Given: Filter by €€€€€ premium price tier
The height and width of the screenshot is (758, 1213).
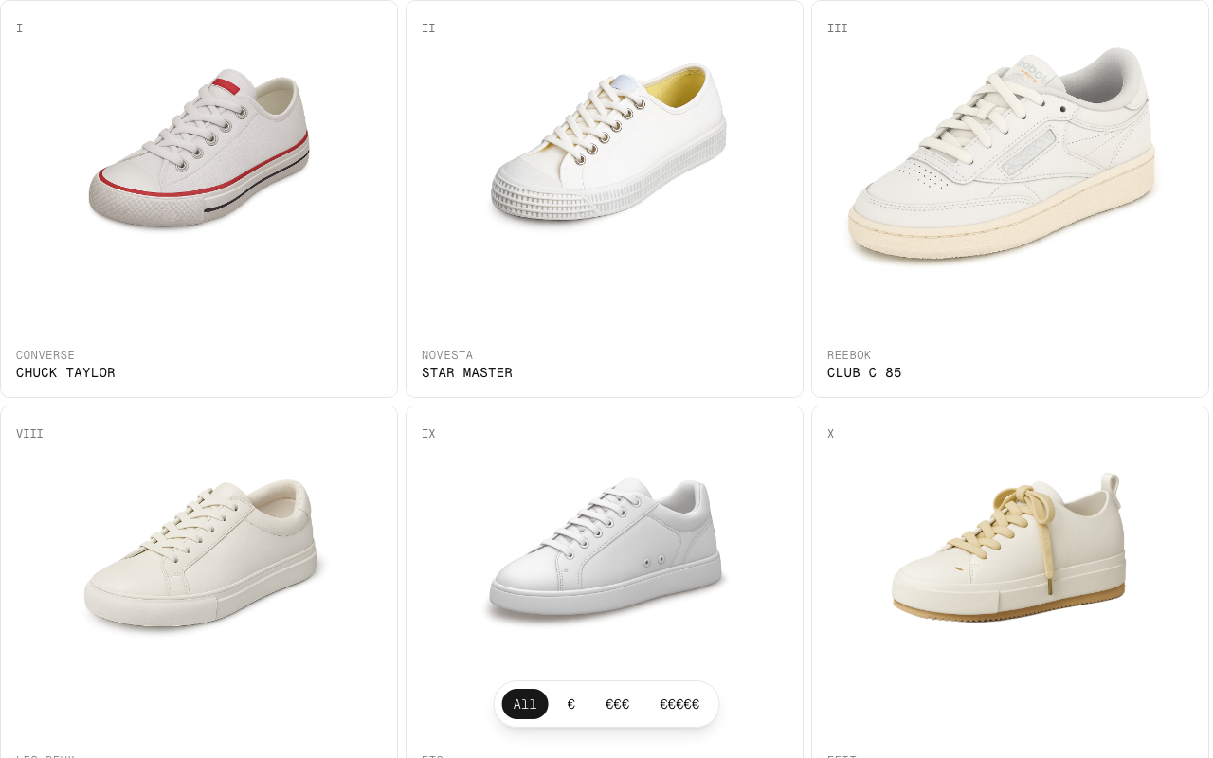Looking at the screenshot, I should click(679, 704).
